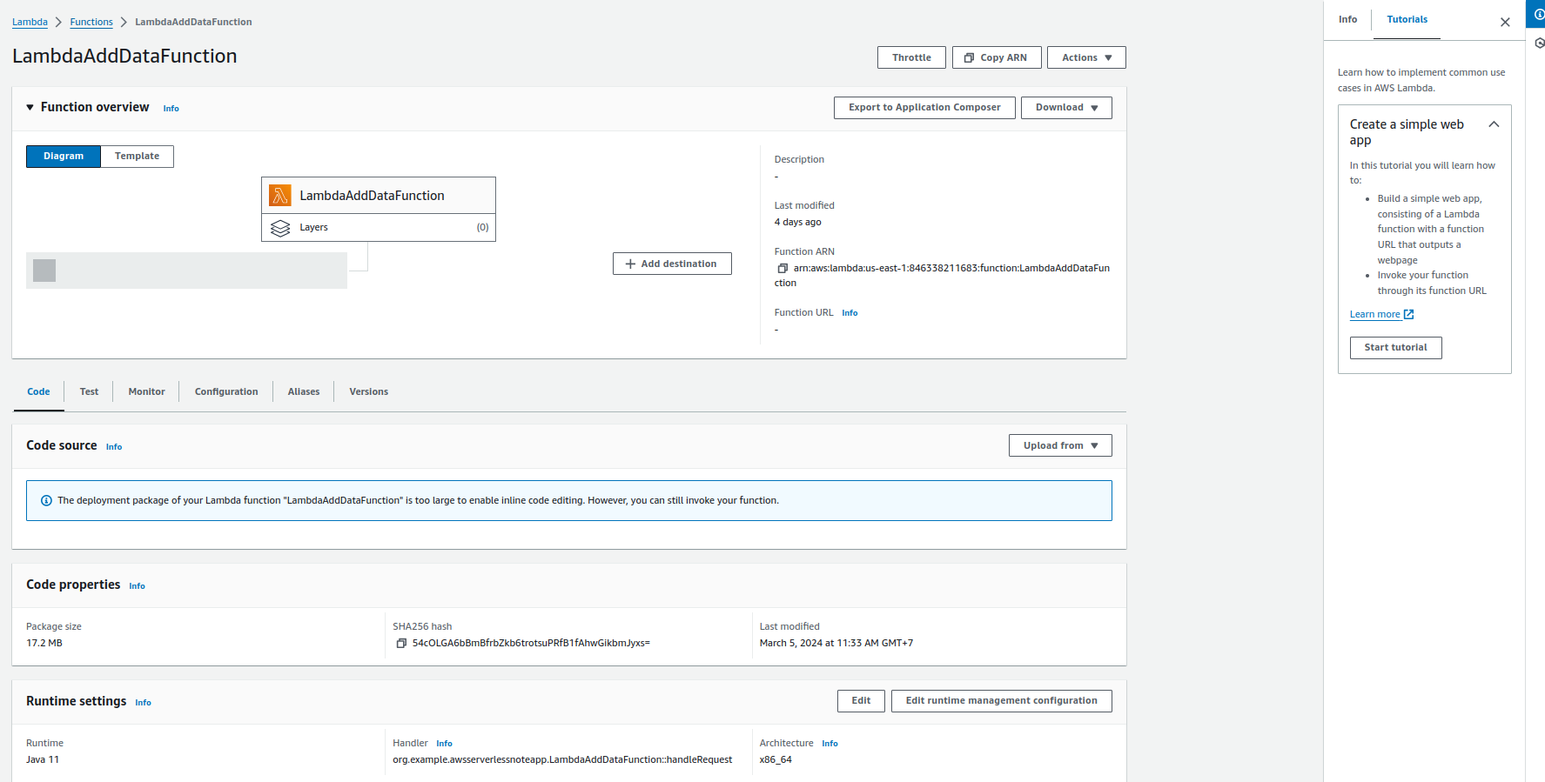Switch to the Info tab in help panel
This screenshot has width=1545, height=782.
(1347, 20)
